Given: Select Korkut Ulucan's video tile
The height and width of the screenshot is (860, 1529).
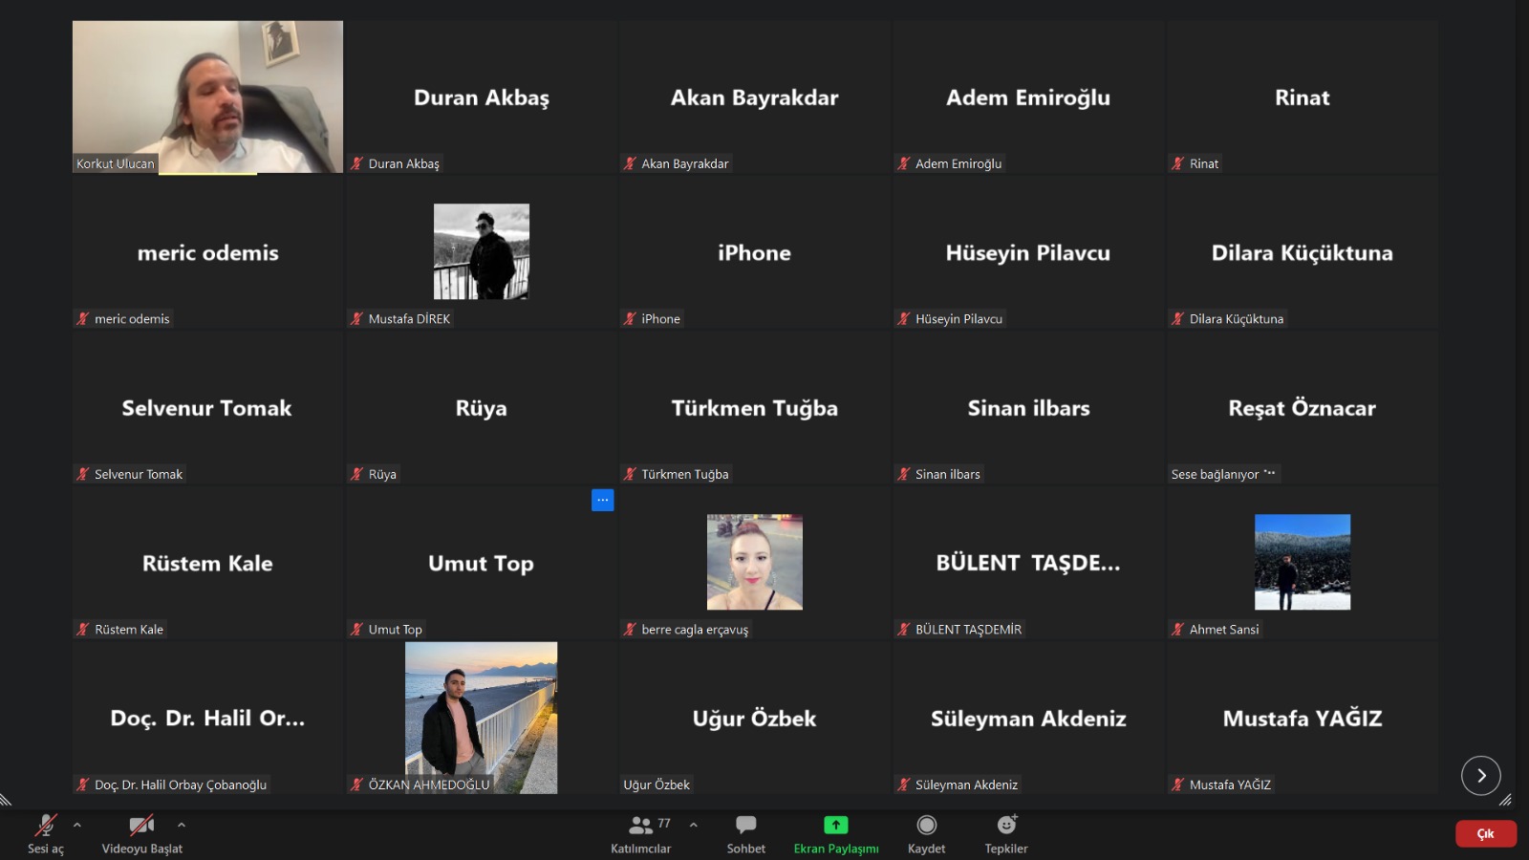Looking at the screenshot, I should click(x=207, y=96).
